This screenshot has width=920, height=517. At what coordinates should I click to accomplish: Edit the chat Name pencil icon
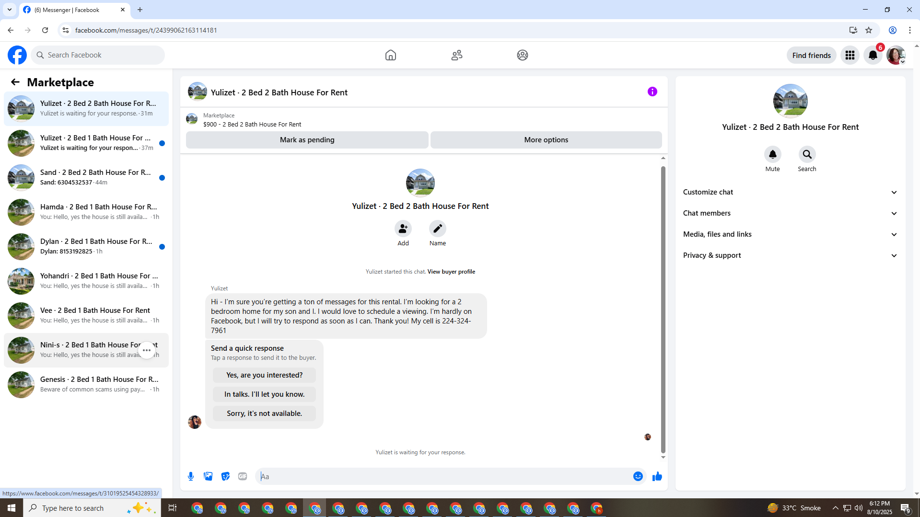point(438,229)
